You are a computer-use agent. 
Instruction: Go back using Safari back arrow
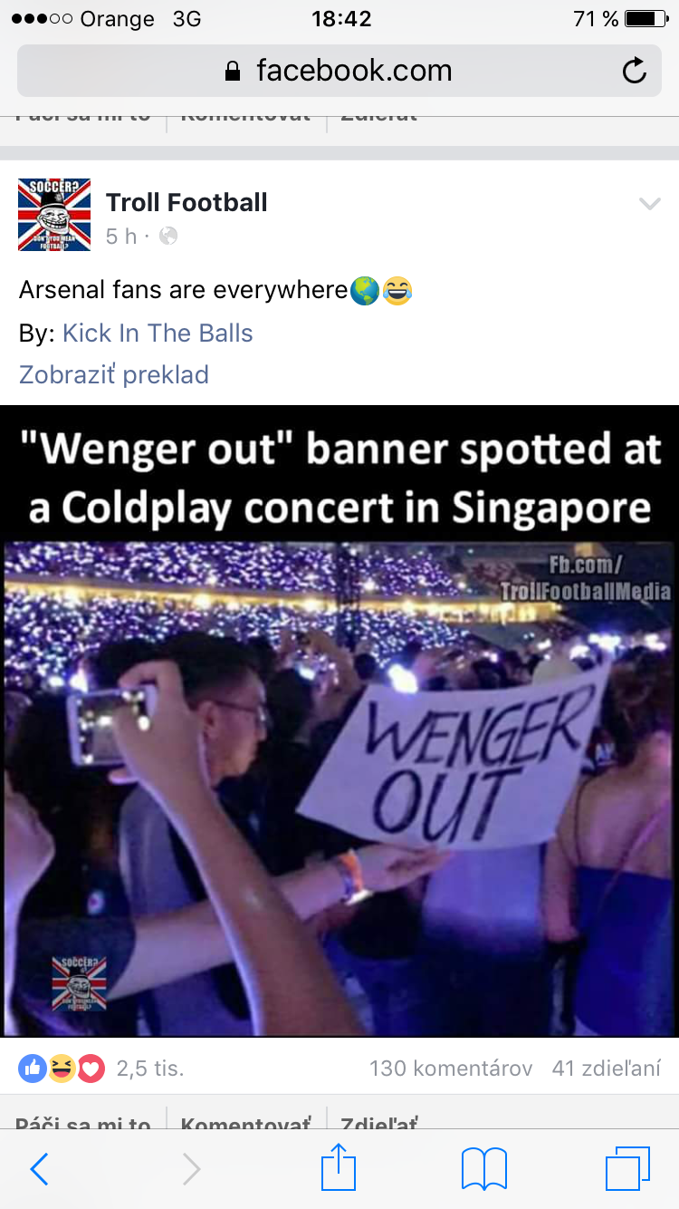pyautogui.click(x=40, y=1169)
